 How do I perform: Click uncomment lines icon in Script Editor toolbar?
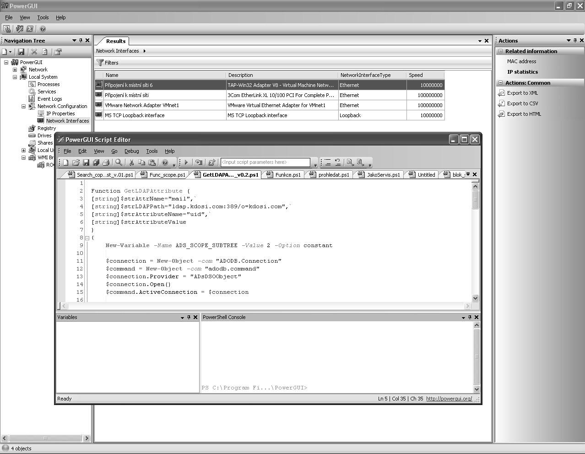click(x=360, y=162)
